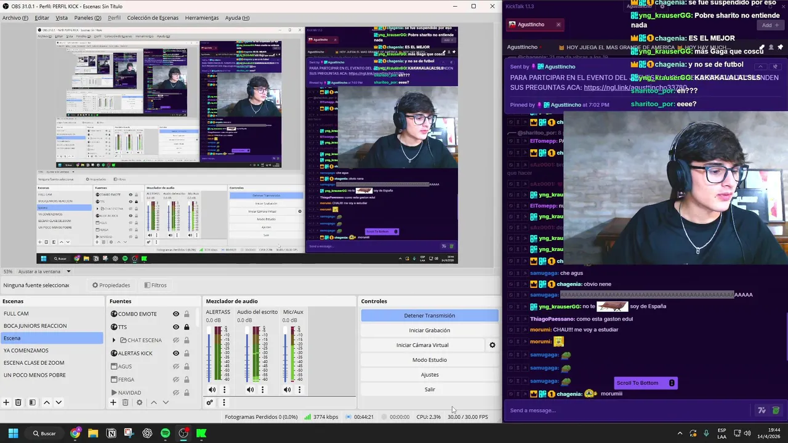Move source up in Fuentes toolbar

coord(154,402)
